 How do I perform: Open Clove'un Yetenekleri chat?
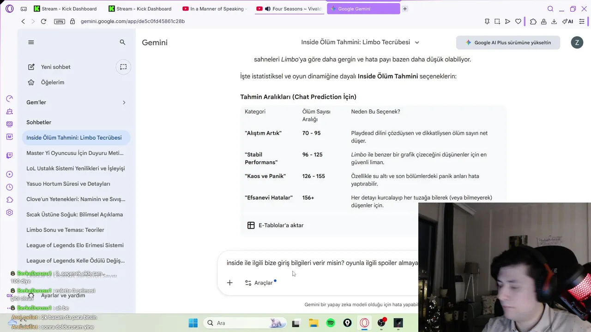tap(76, 199)
